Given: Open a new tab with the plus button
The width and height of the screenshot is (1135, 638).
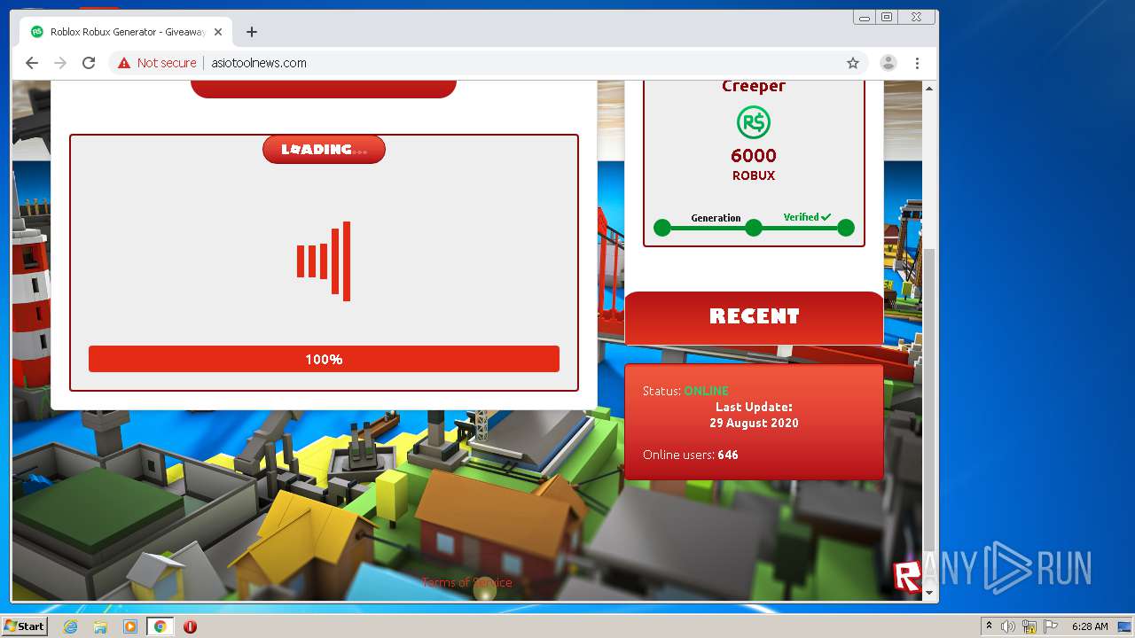Looking at the screenshot, I should (x=252, y=32).
